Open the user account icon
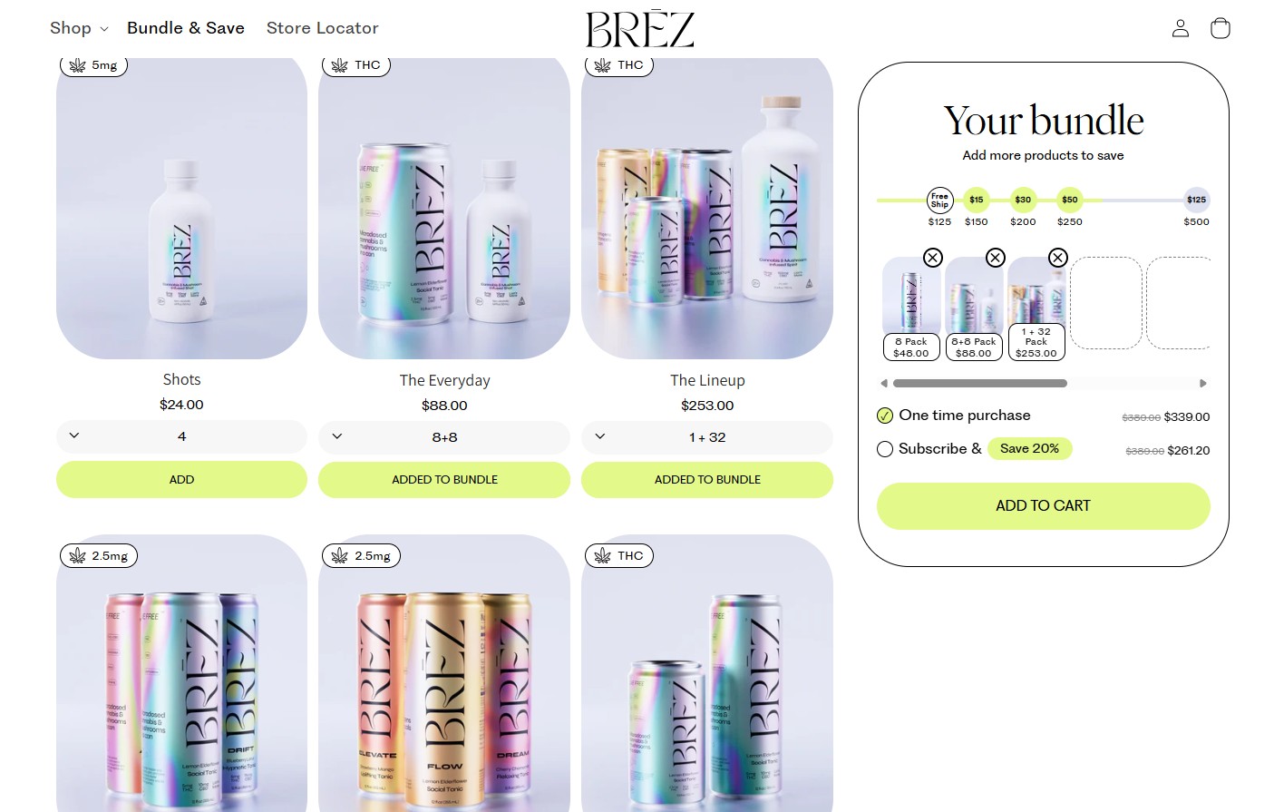The width and height of the screenshot is (1274, 812). coord(1180,28)
